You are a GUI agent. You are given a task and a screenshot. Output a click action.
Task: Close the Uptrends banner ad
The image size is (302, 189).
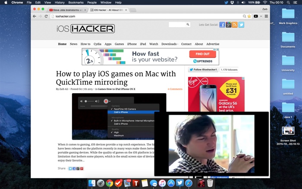pyautogui.click(x=217, y=50)
